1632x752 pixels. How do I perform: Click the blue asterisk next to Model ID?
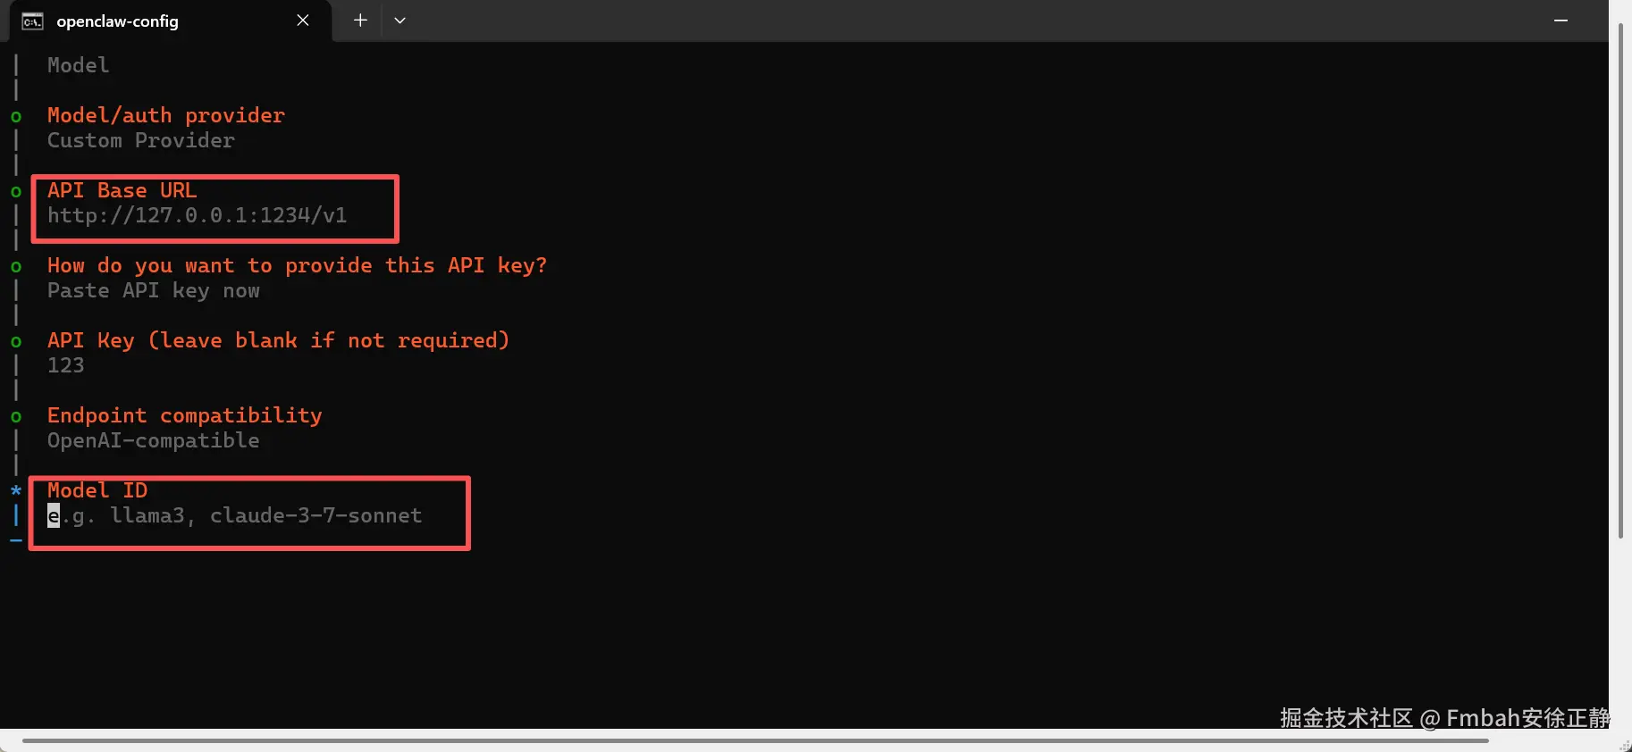pyautogui.click(x=16, y=490)
